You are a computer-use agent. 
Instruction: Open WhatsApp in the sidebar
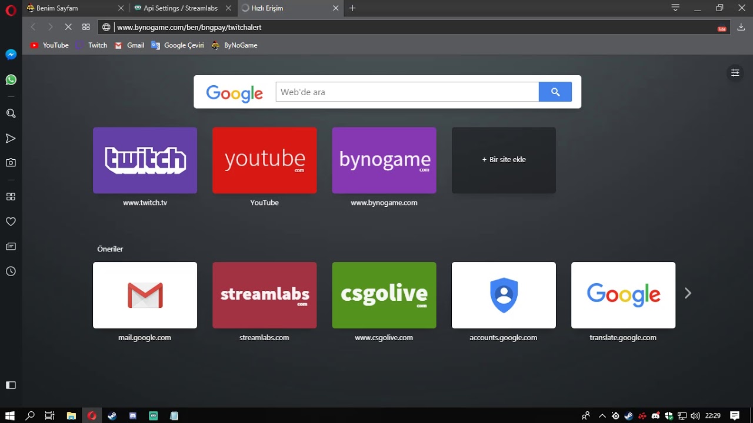pyautogui.click(x=11, y=80)
